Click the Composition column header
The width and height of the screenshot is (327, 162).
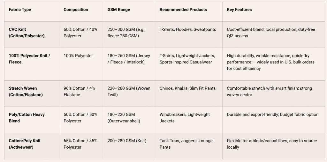[x=76, y=10]
